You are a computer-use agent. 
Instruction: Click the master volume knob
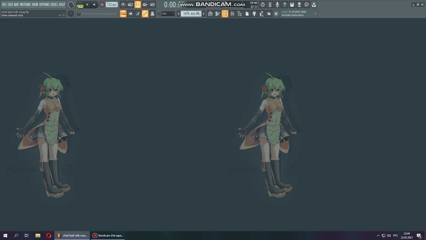(71, 5)
